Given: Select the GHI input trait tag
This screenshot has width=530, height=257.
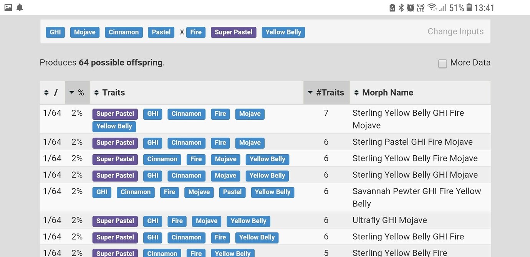Looking at the screenshot, I should (55, 32).
